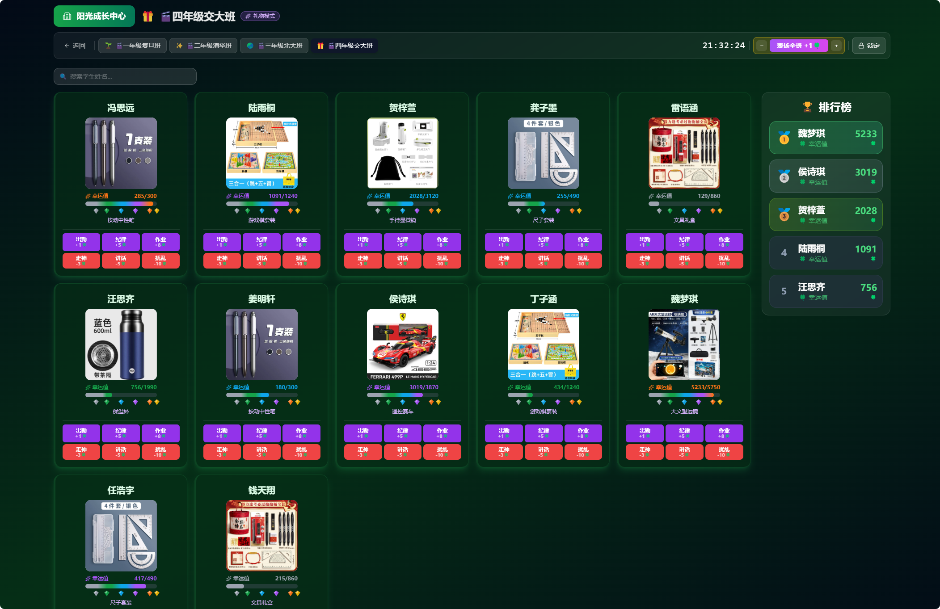Click the gift icon beside the class title
Image resolution: width=940 pixels, height=609 pixels.
point(148,17)
